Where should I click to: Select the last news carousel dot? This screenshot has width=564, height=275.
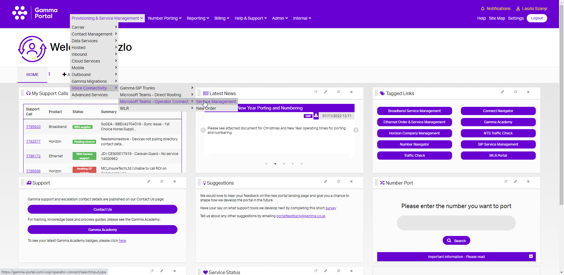click(302, 164)
